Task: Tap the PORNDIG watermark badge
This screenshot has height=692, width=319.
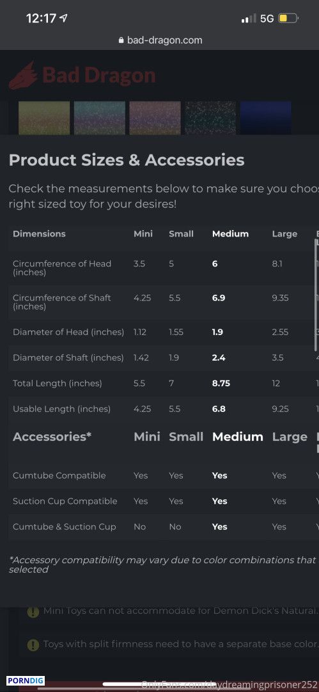Action: 26,680
